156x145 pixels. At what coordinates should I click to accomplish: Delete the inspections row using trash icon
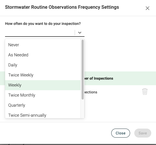(145, 92)
